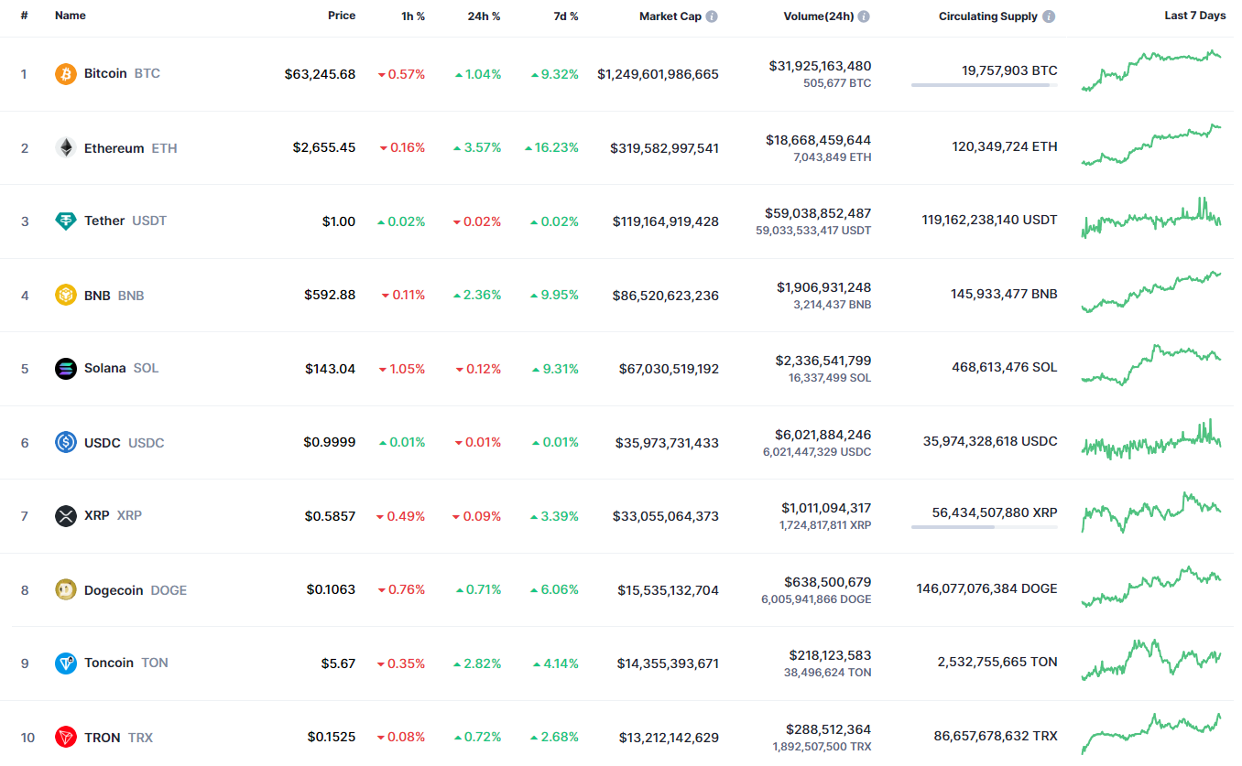Sort by Name column header
1242x766 pixels.
point(71,16)
